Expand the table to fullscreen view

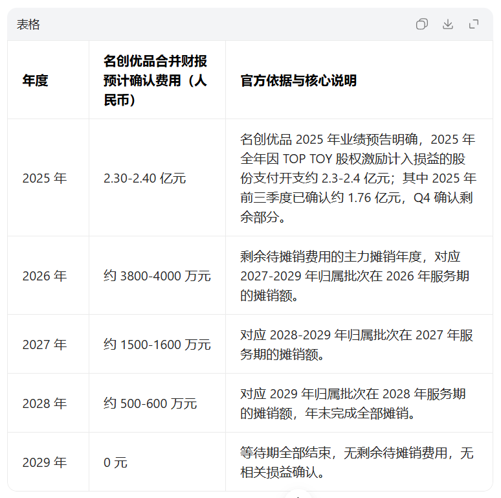point(474,24)
